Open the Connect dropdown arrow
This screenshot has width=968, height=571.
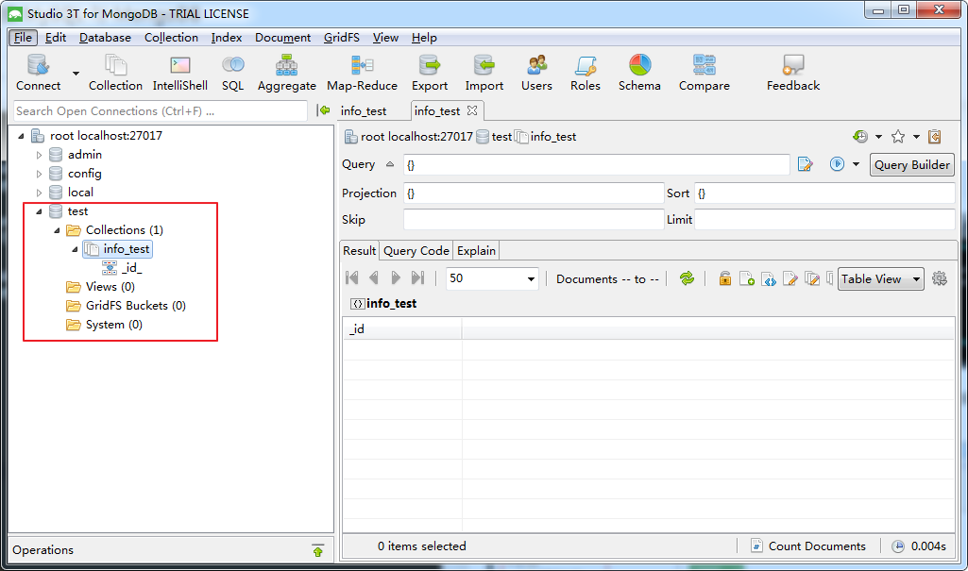pyautogui.click(x=76, y=74)
